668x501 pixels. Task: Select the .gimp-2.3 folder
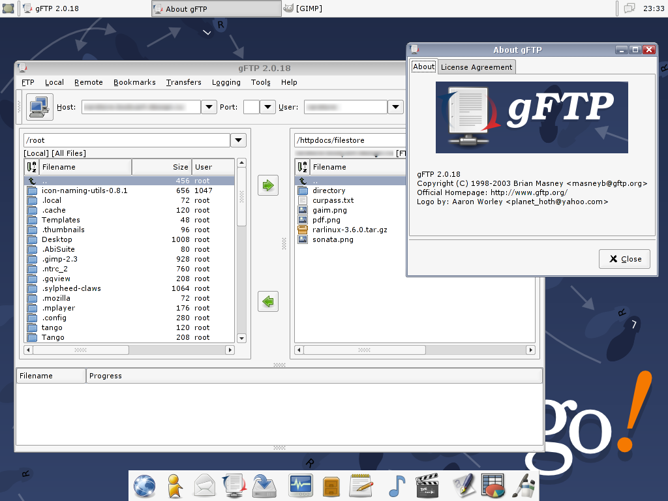[x=129, y=259]
